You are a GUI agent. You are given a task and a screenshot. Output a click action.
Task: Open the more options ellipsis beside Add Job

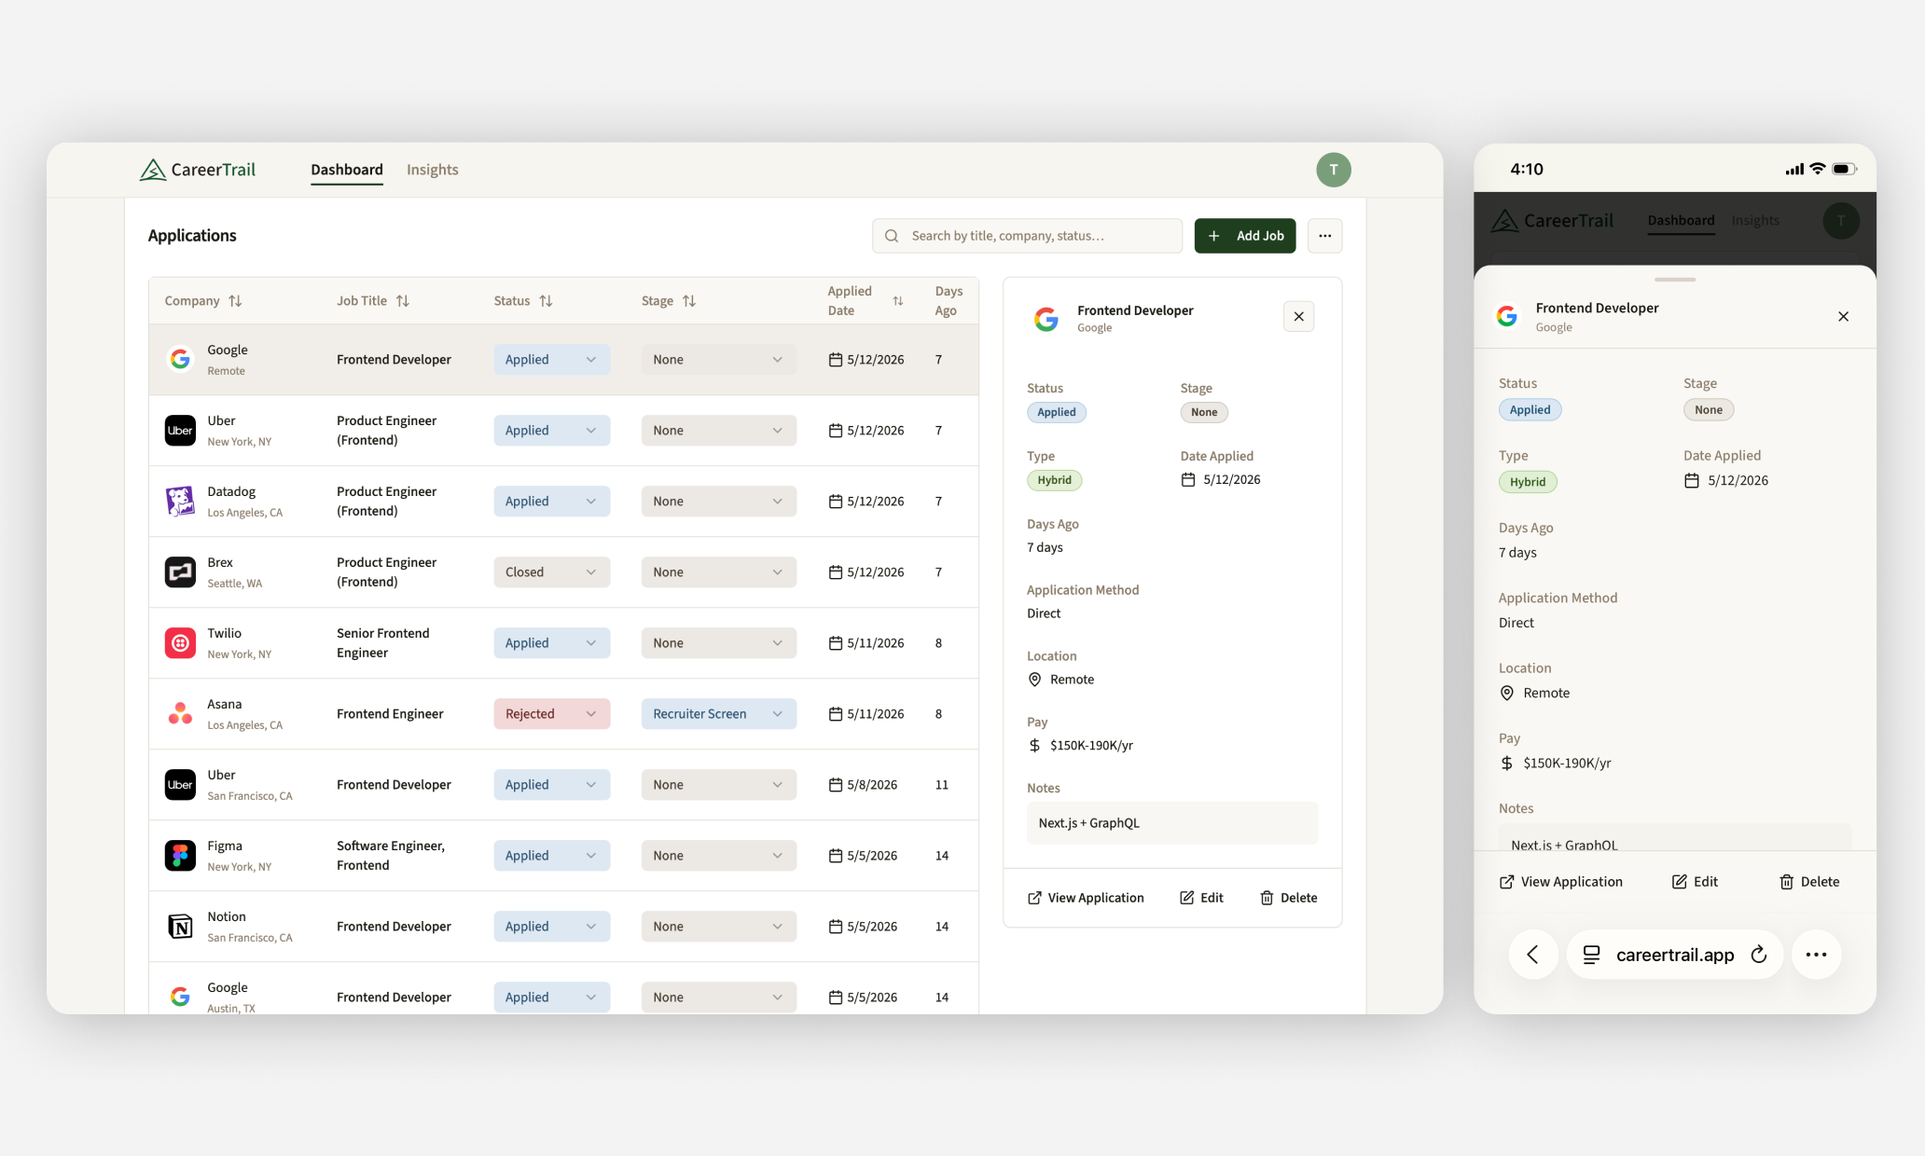[1324, 236]
